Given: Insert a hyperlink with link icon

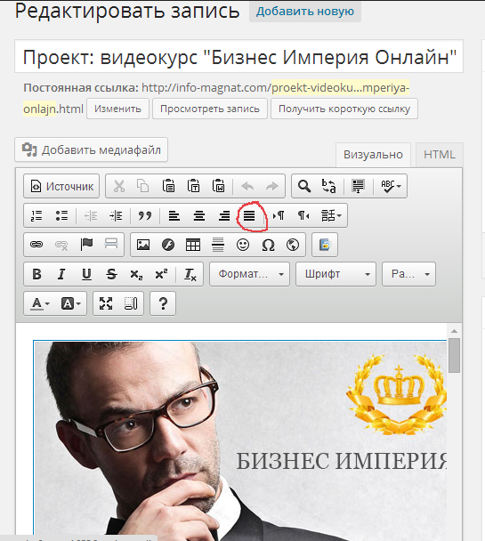Looking at the screenshot, I should pyautogui.click(x=36, y=245).
